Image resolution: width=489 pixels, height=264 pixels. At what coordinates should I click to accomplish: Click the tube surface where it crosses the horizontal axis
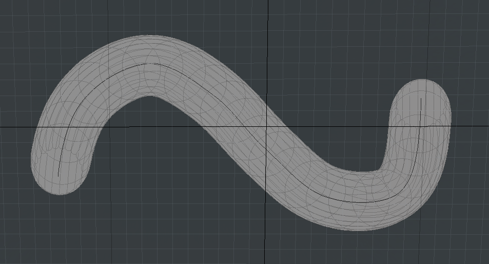[x=241, y=126]
